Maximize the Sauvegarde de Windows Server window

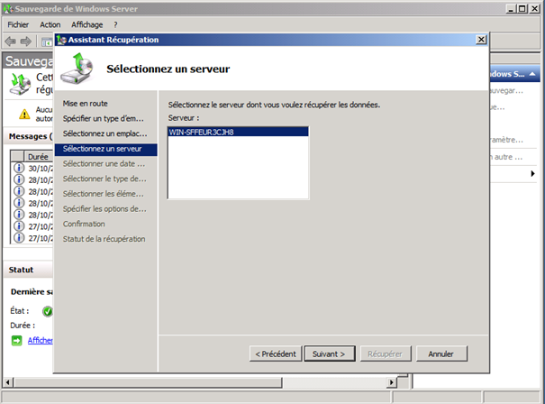tap(522, 9)
